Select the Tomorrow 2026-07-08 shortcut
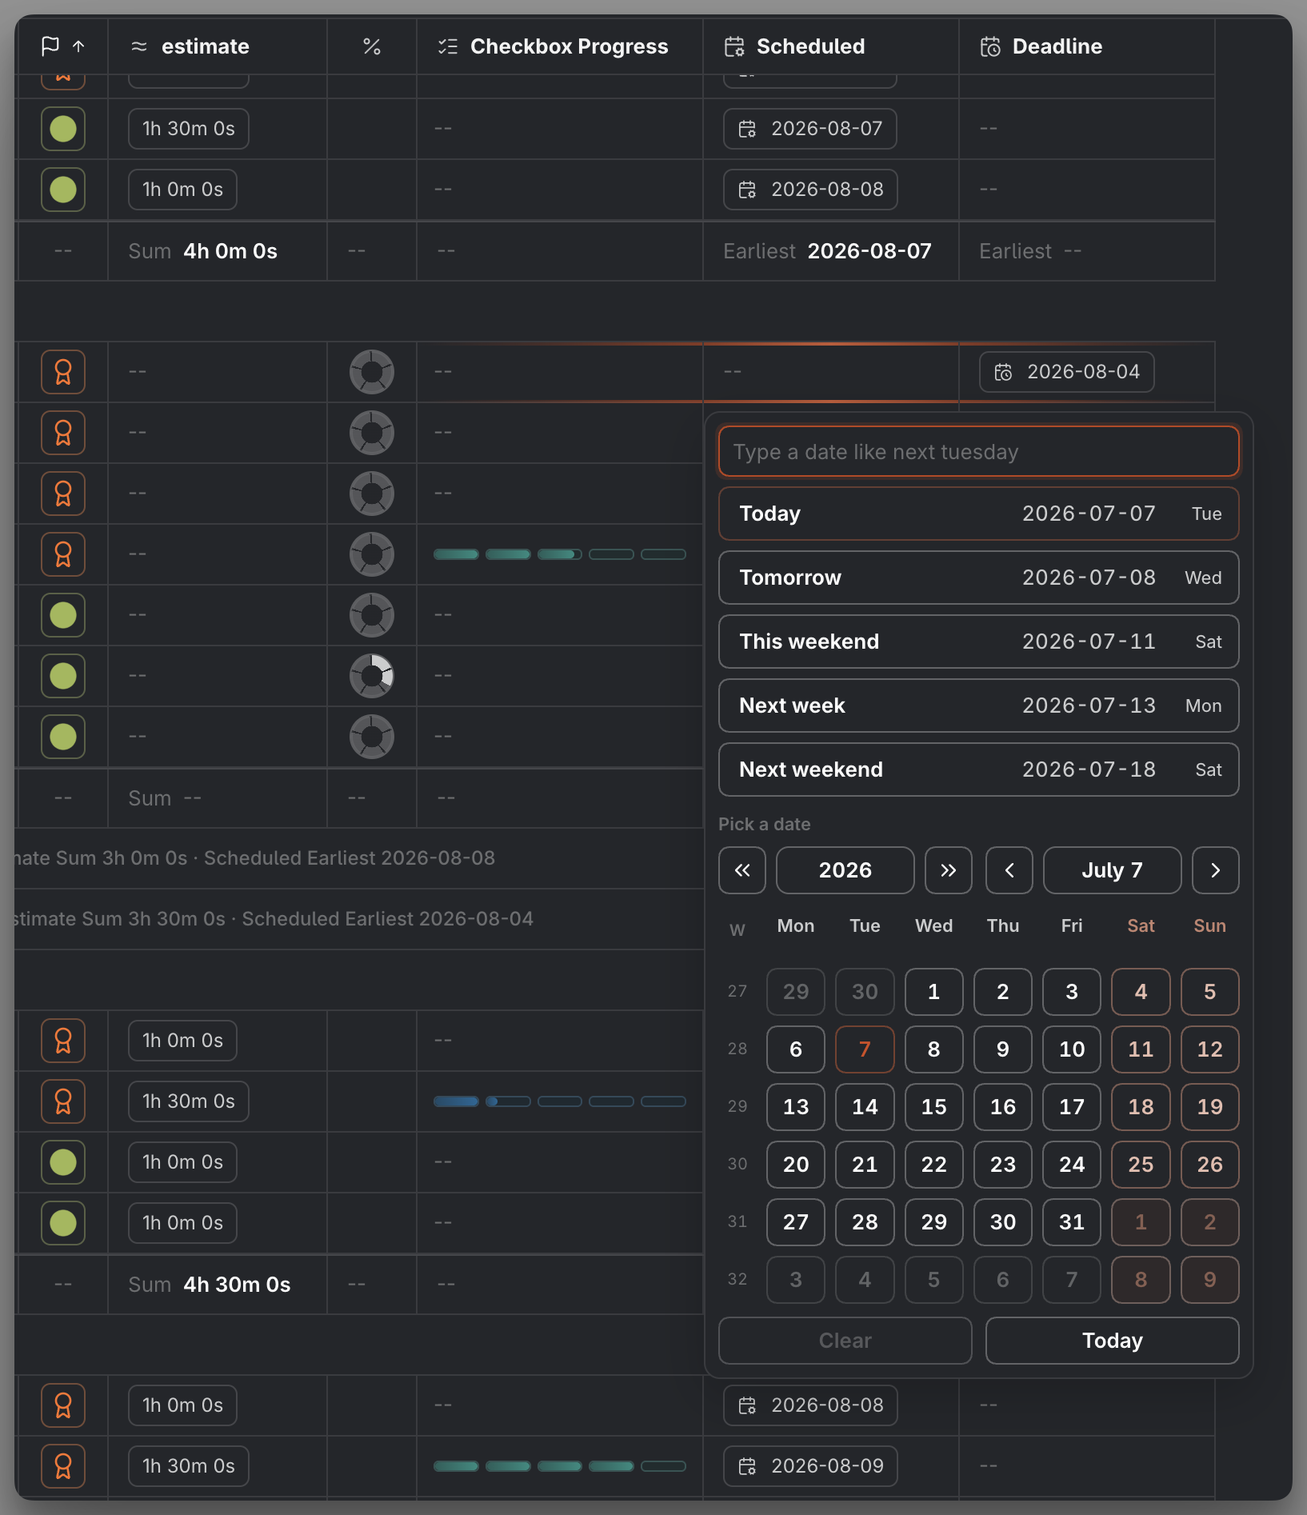 coord(978,578)
